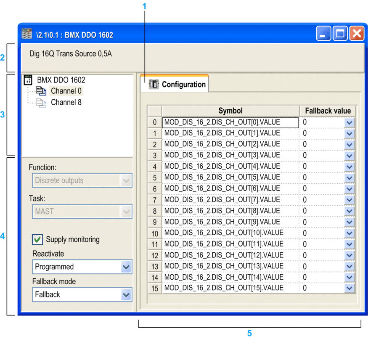Select row header number 15
Screen dimensions: 368x339
click(x=155, y=288)
